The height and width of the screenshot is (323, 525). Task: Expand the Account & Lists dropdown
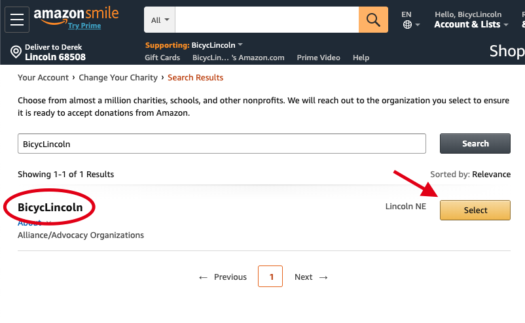[x=471, y=24]
